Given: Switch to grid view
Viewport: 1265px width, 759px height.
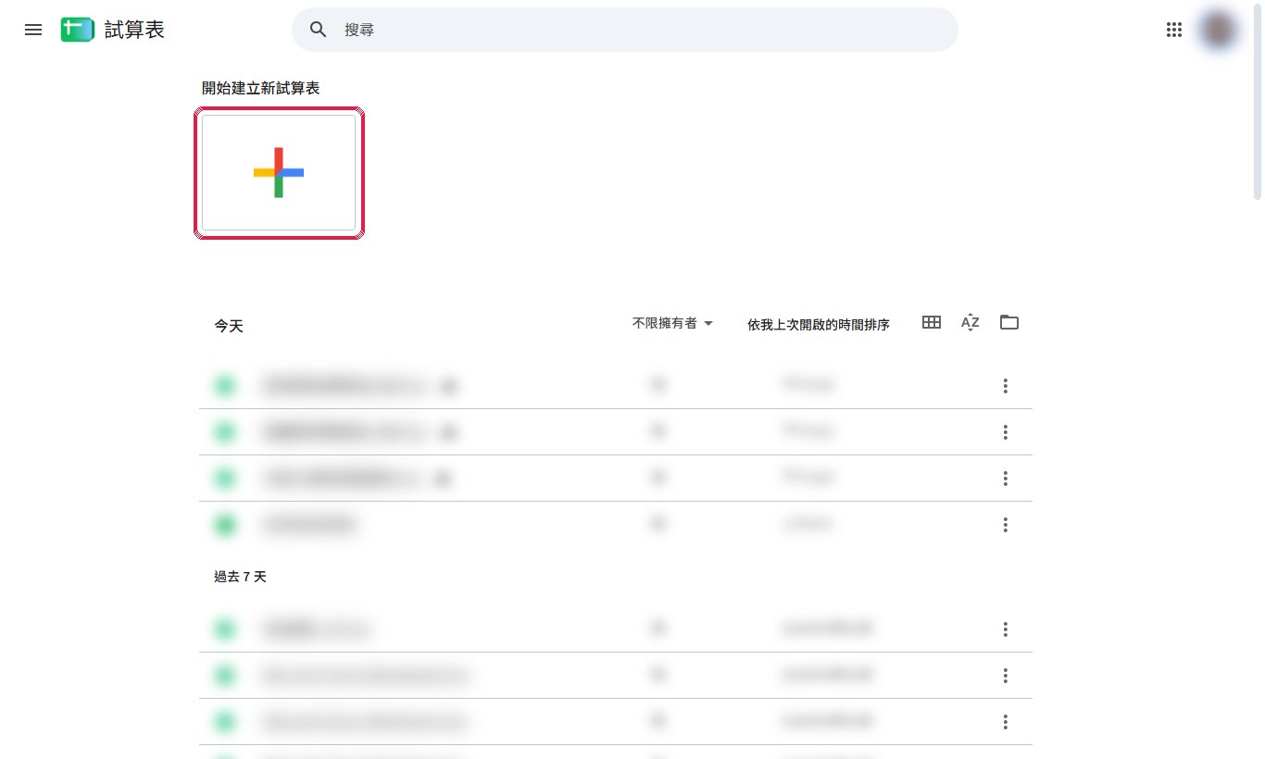Looking at the screenshot, I should [932, 322].
